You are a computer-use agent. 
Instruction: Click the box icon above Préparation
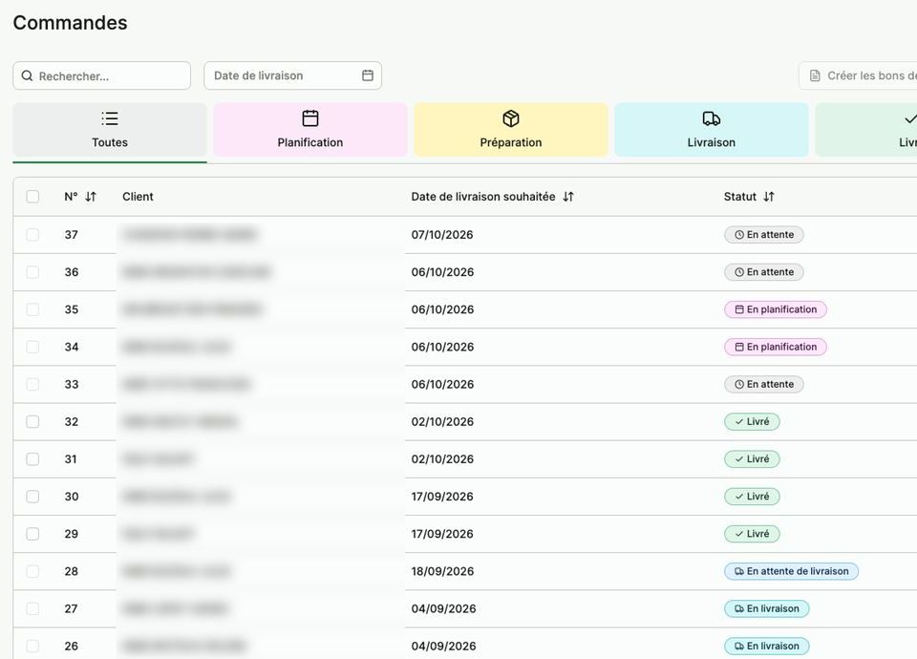(510, 118)
